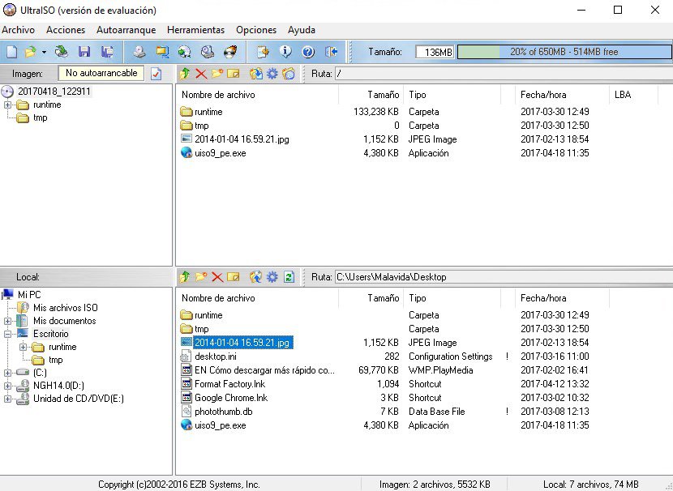Collapse the Escritorio node in the local tree
This screenshot has width=673, height=491.
tap(8, 334)
